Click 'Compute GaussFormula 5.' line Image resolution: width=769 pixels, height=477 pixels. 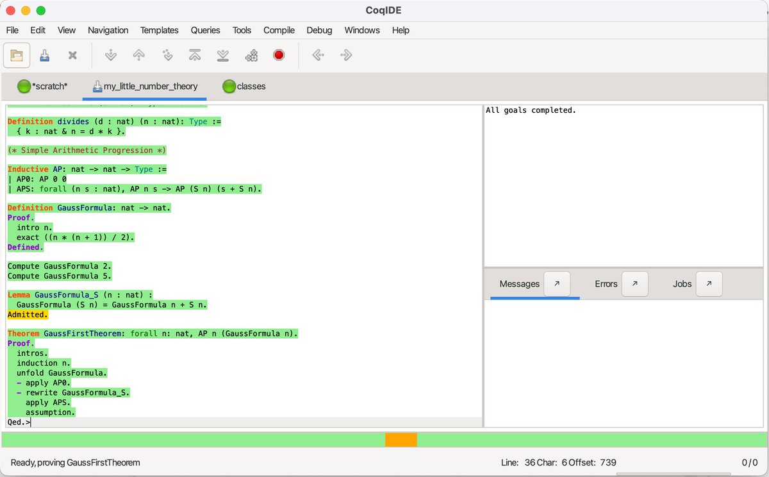[60, 276]
